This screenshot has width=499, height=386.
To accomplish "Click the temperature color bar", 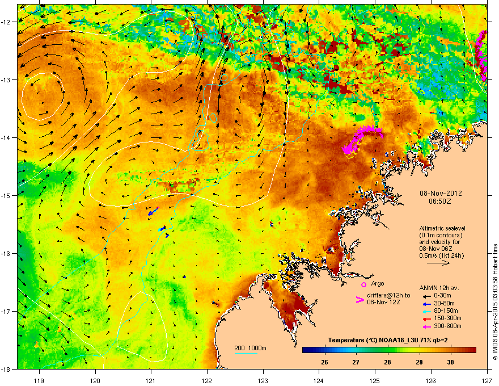I will point(389,350).
